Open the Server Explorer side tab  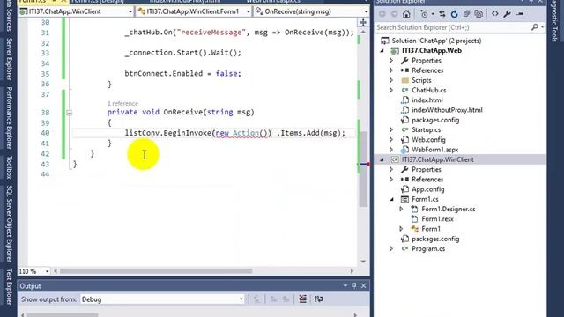[x=9, y=59]
